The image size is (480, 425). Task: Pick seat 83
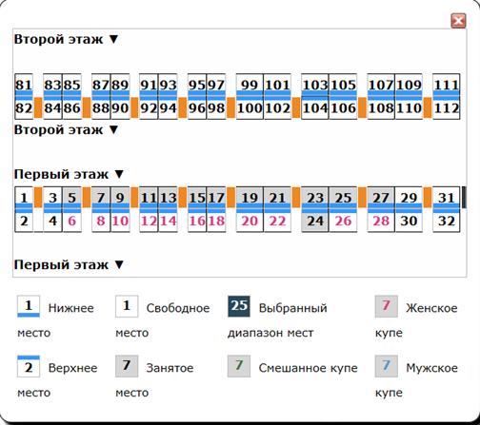click(x=52, y=85)
